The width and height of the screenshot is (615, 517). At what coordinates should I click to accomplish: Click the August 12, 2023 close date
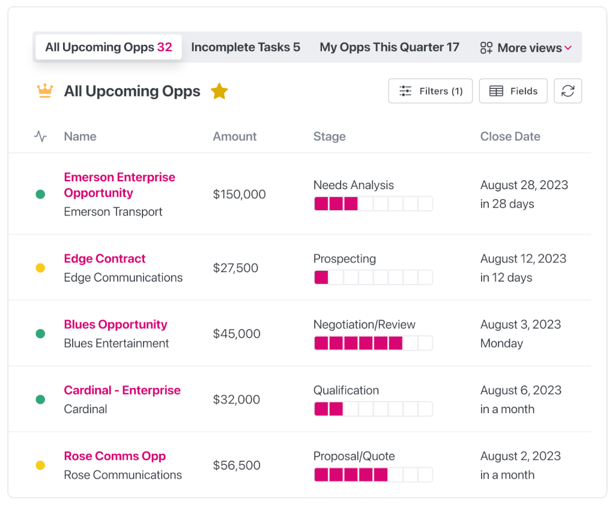pos(523,259)
